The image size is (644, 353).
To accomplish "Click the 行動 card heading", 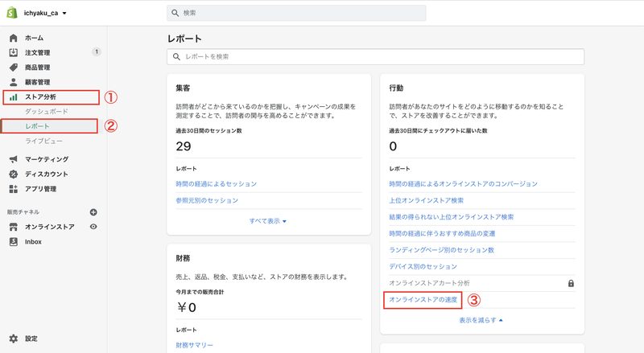I will 396,88.
